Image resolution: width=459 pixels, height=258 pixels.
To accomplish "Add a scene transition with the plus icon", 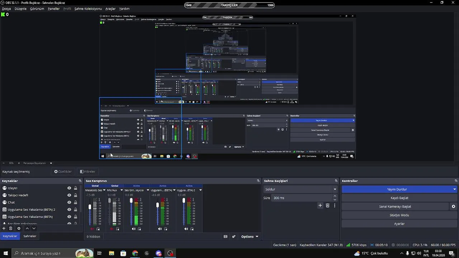I will pos(320,205).
